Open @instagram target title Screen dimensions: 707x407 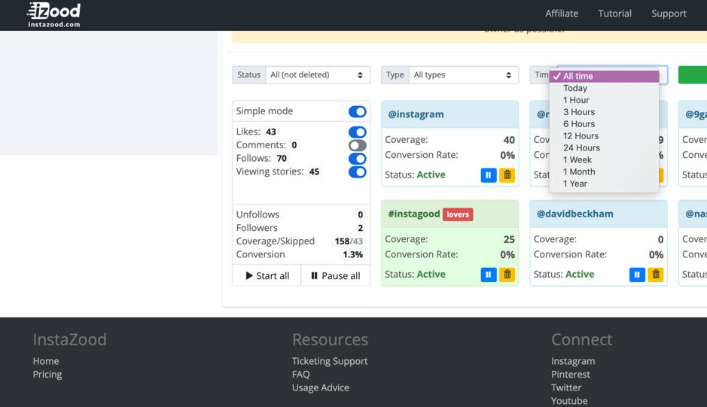[416, 114]
